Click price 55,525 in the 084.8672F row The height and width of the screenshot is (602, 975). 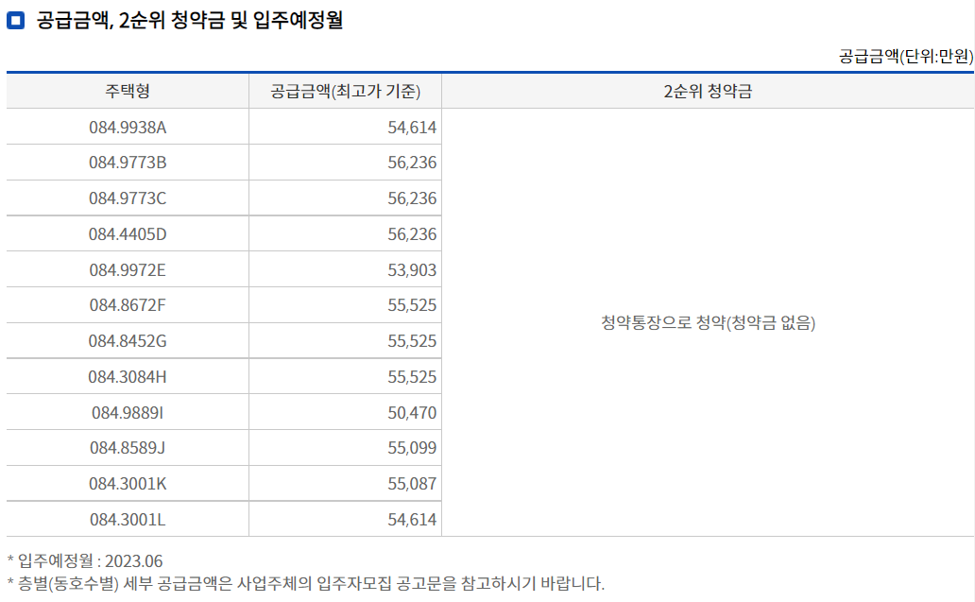coord(412,305)
